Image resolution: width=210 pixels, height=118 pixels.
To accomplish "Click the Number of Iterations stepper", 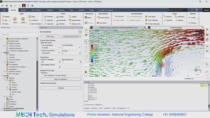I will click(60, 62).
